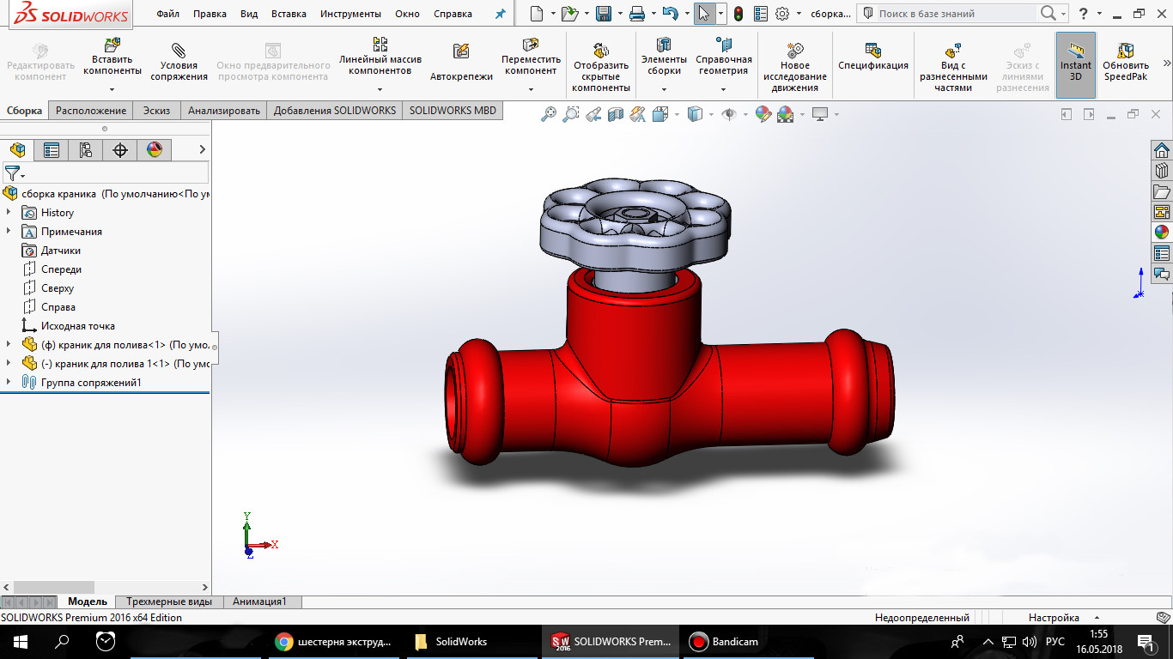Click filter field in feature tree
The image size is (1173, 659).
tap(105, 172)
